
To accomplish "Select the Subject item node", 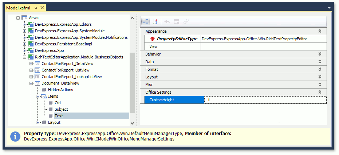I will [x=62, y=109].
